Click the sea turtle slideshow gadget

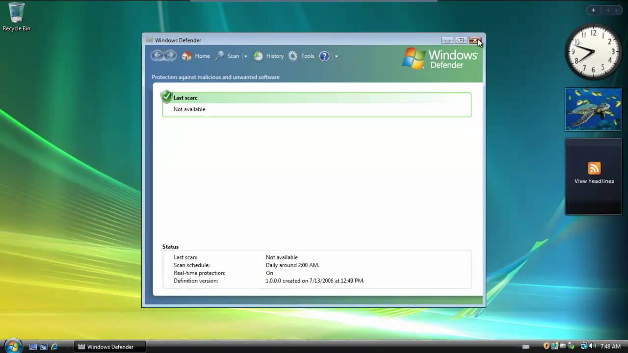(593, 109)
